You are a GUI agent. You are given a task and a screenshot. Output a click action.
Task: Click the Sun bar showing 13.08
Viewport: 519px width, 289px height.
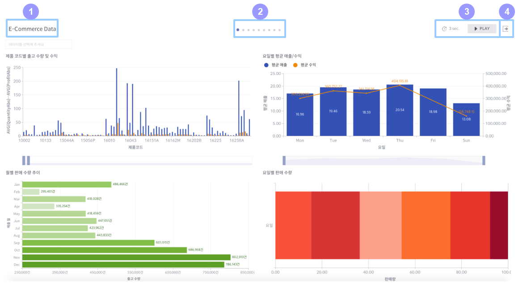pyautogui.click(x=466, y=120)
